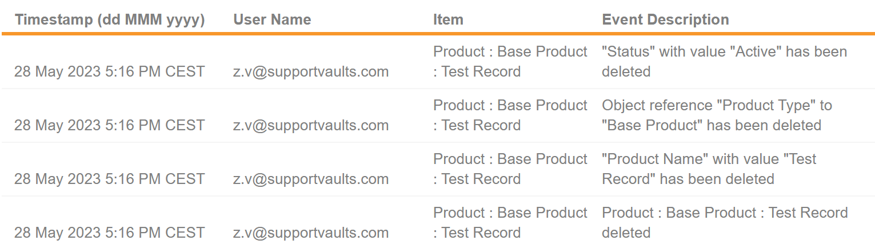The height and width of the screenshot is (244, 875).
Task: Click the user email in the record deleted row
Action: point(311,233)
